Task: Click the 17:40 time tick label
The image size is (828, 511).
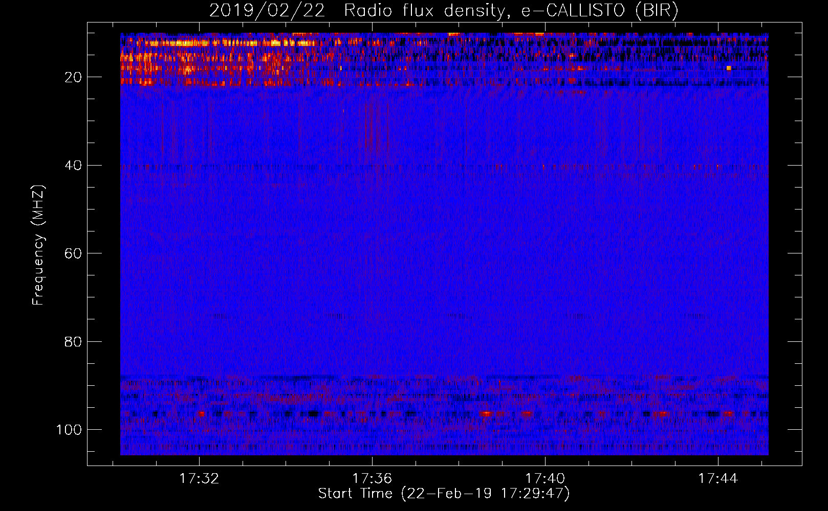Action: tap(545, 478)
